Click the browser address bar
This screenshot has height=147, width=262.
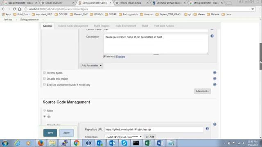(137, 9)
